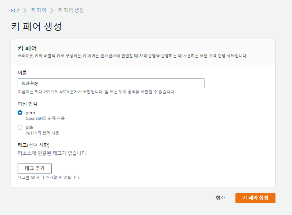Image resolution: width=292 pixels, height=215 pixels.
Task: Click the chevron right after EC2 breadcrumb
Action: pos(25,10)
